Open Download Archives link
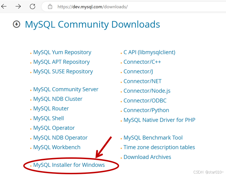The height and width of the screenshot is (176, 226). (147, 157)
